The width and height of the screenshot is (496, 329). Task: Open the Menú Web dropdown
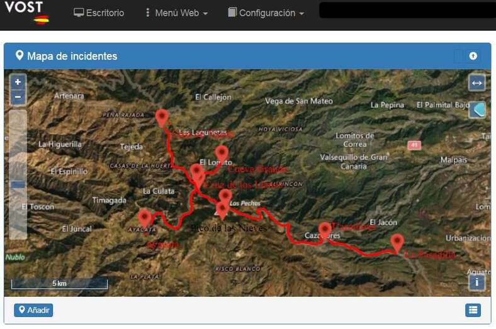coord(176,13)
